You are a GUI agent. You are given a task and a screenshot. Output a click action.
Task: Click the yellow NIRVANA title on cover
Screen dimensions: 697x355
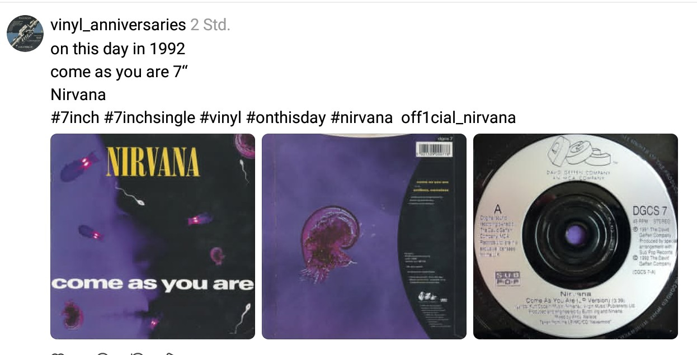[153, 161]
